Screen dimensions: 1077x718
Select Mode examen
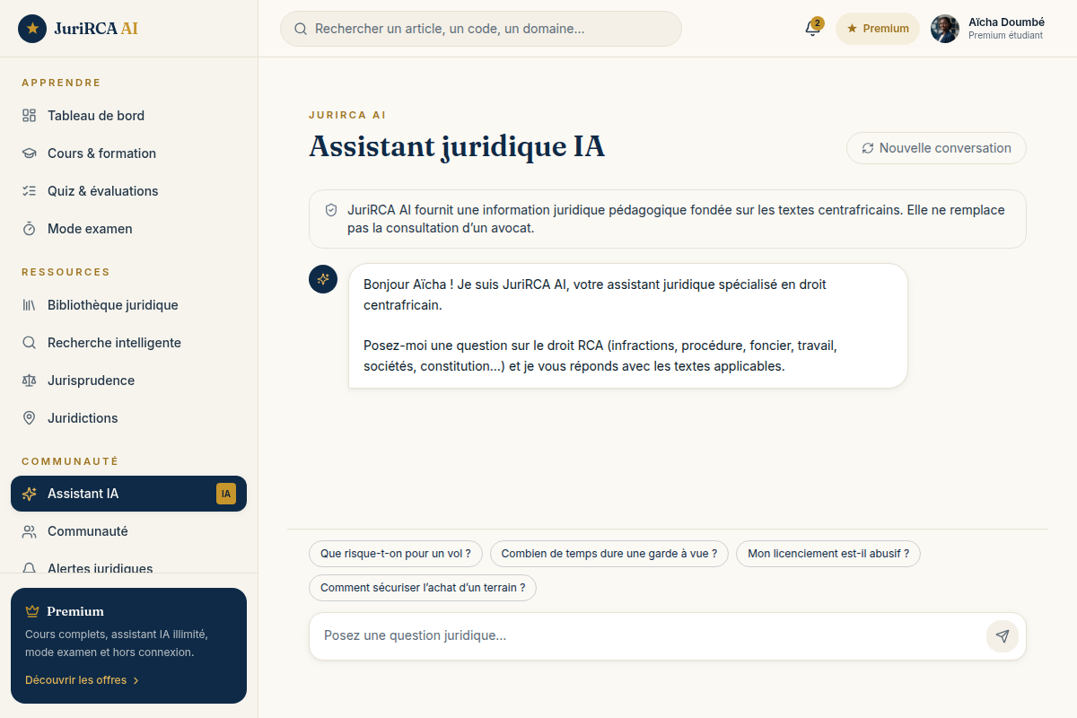[128, 229]
